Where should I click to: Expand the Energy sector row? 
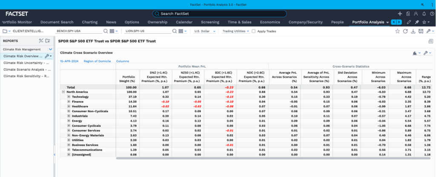[69, 121]
